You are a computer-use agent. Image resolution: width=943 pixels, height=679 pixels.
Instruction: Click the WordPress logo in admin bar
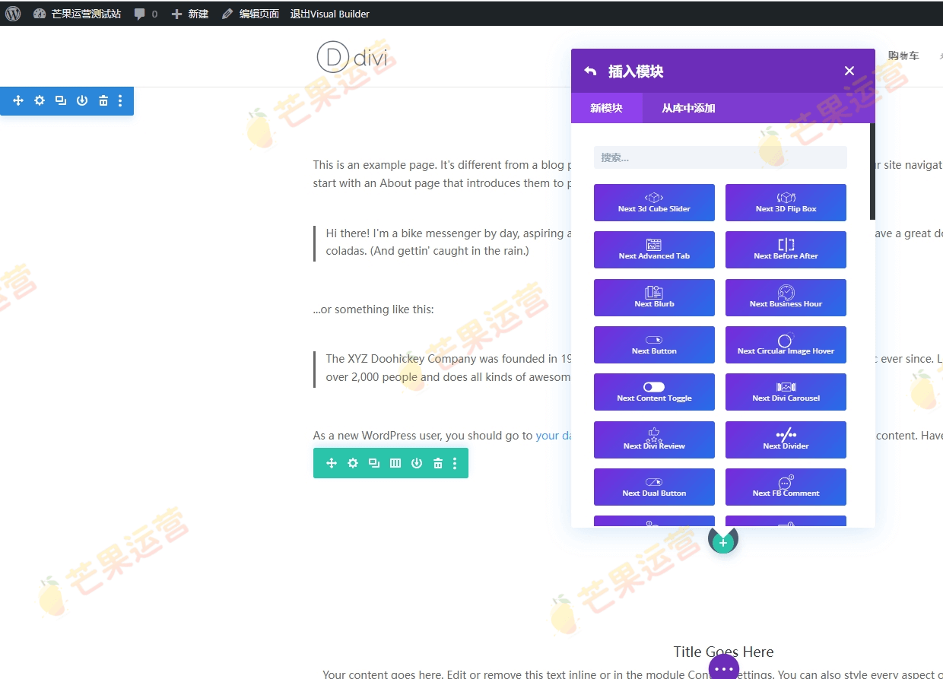pos(11,13)
